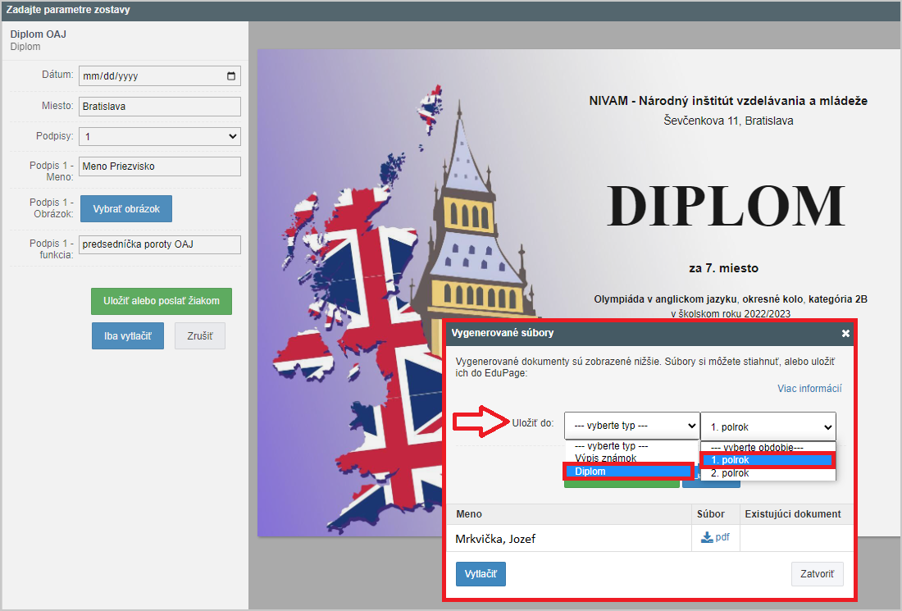Click Zatvoriť button in dialog
902x611 pixels.
(817, 573)
